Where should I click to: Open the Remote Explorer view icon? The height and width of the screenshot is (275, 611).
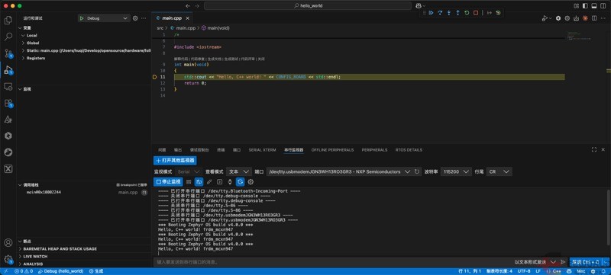coord(8,87)
